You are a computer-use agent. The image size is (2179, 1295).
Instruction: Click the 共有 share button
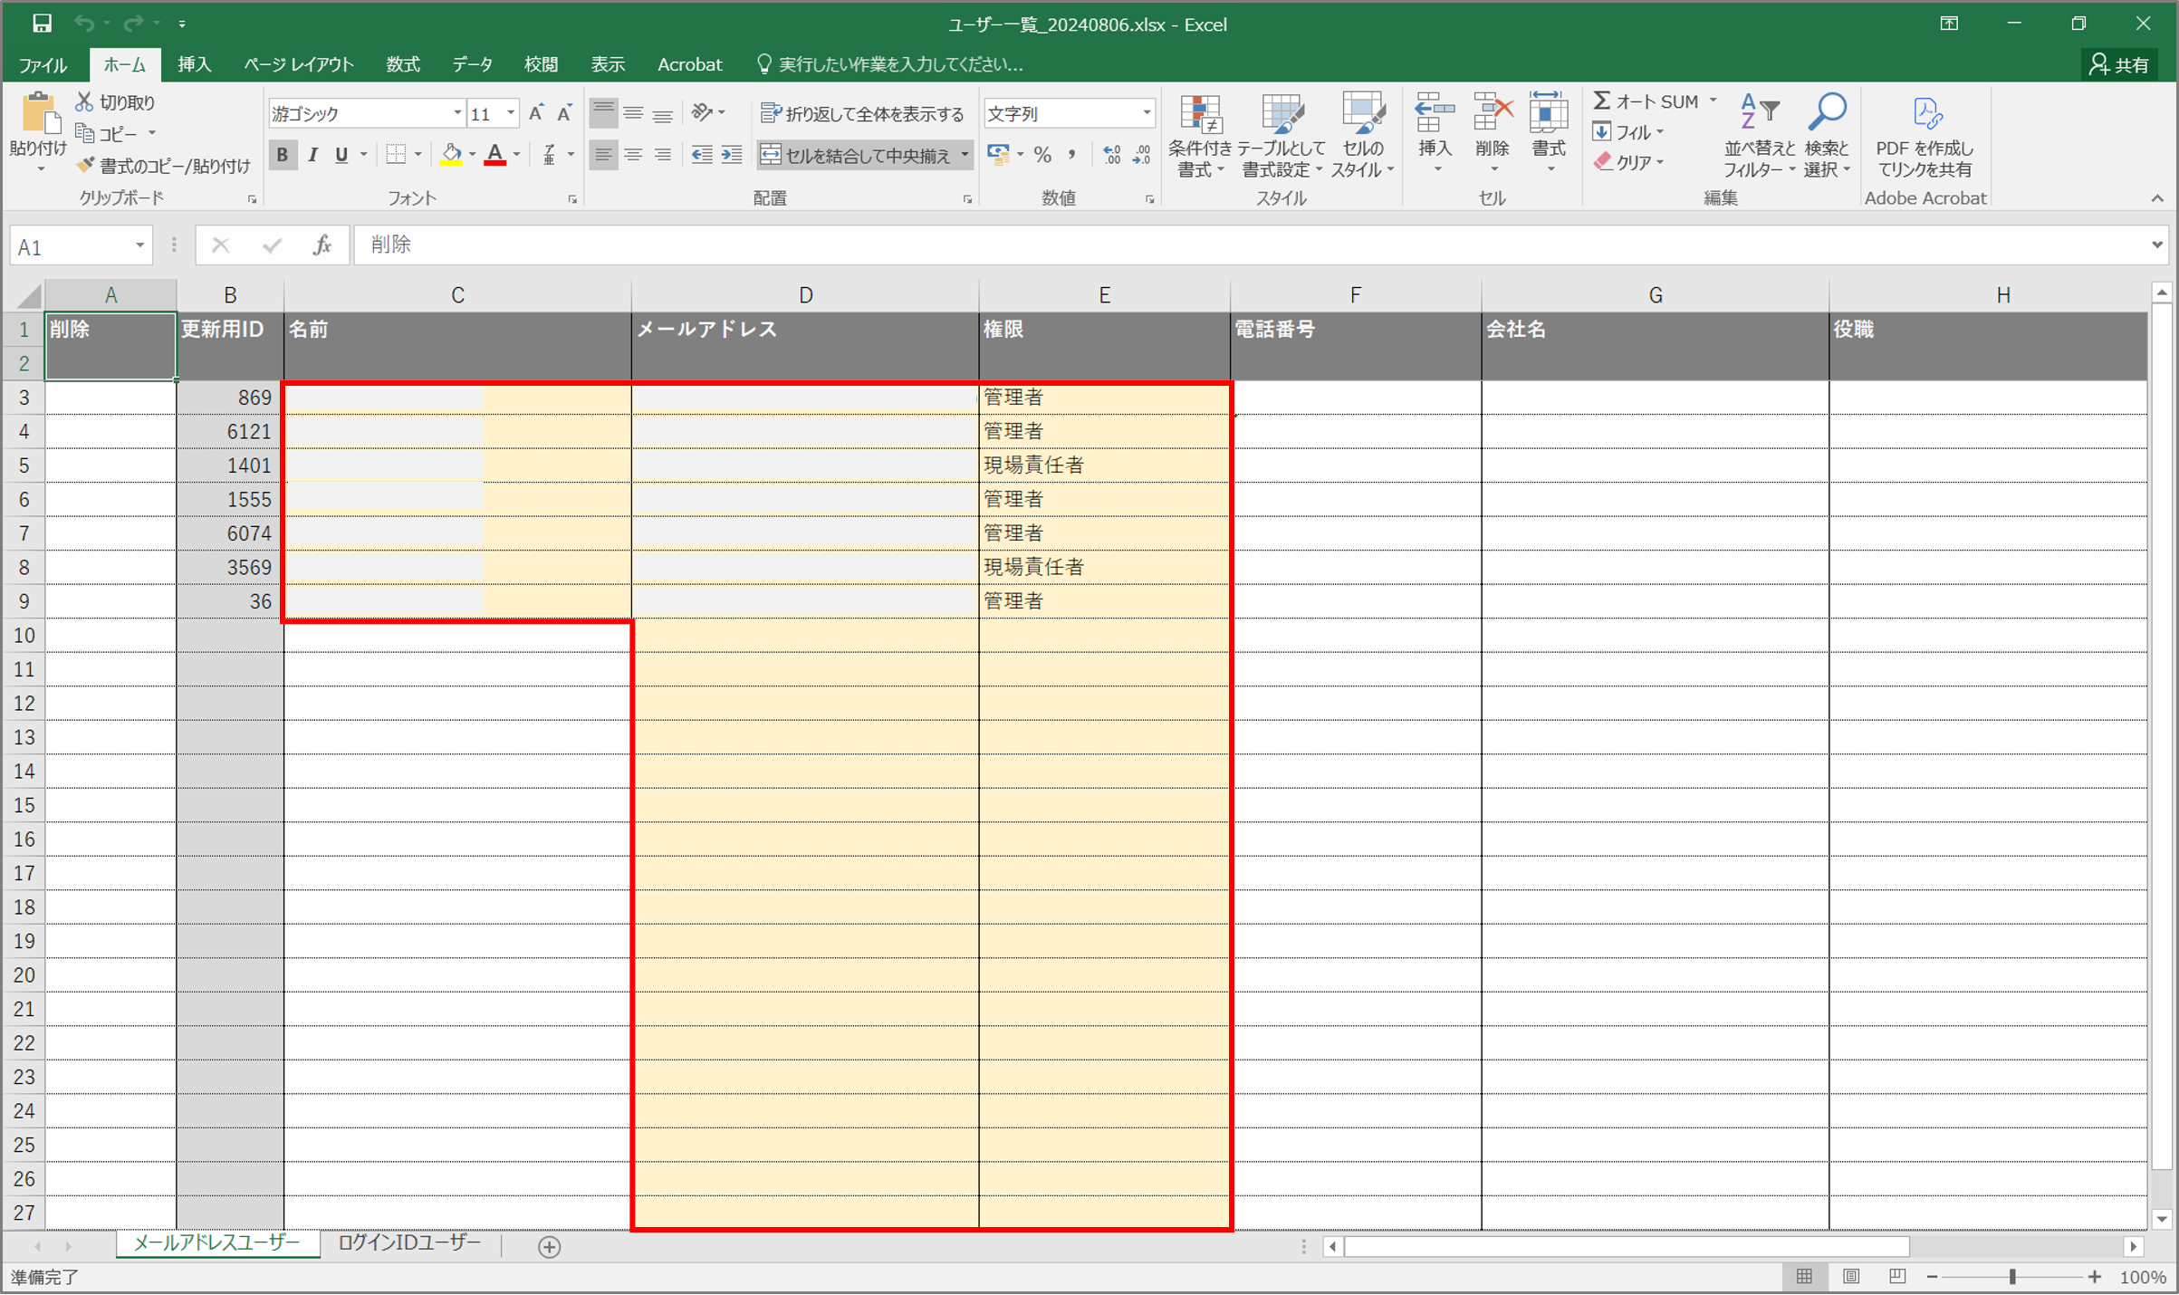(x=2119, y=64)
